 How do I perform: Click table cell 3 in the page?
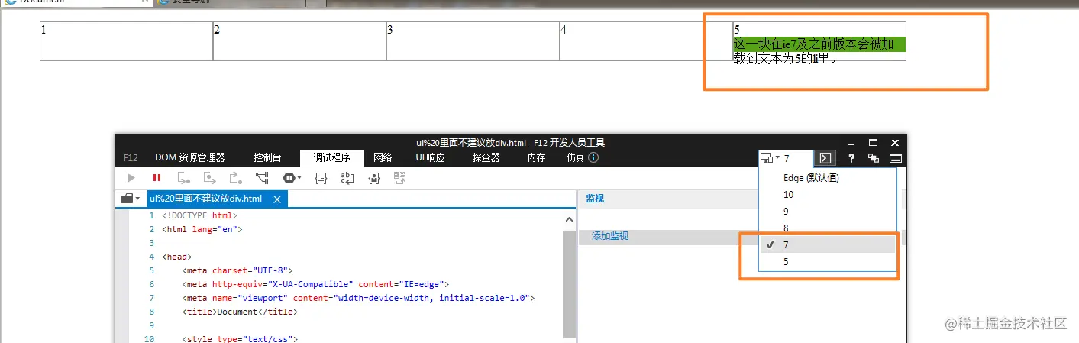(473, 41)
